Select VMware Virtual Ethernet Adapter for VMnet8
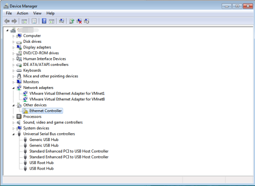The height and width of the screenshot is (186, 255). (67, 99)
